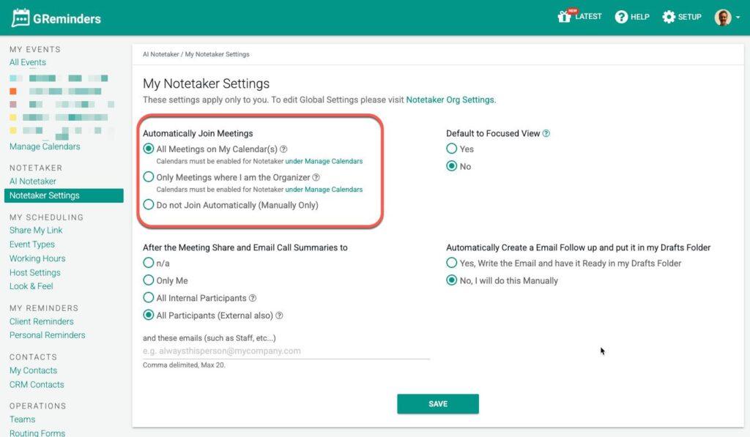Open the Latest gift icon
Viewport: 750px width, 437px height.
click(564, 17)
